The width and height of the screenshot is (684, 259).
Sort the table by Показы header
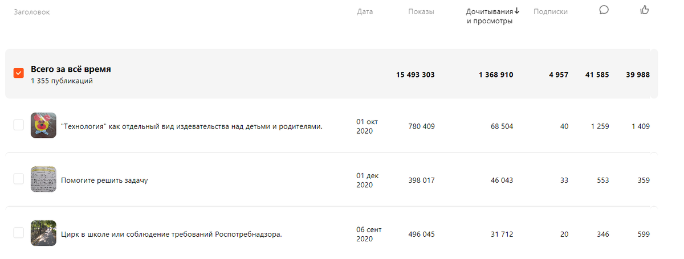click(x=421, y=11)
